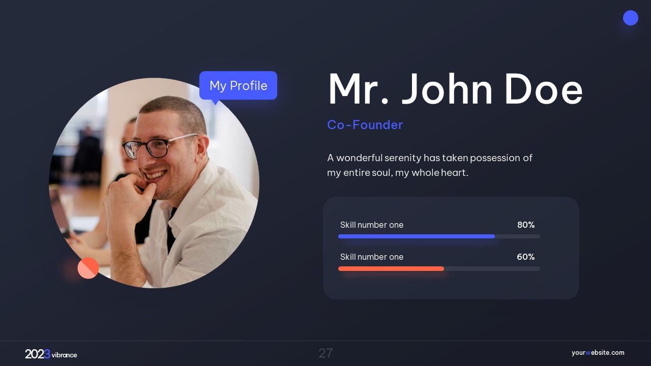Select the 80% percentage label

pyautogui.click(x=526, y=225)
